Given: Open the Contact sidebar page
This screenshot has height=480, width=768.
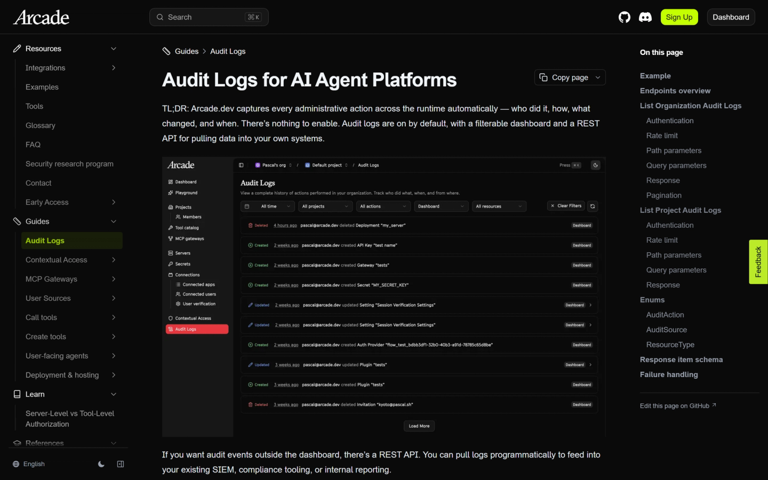Looking at the screenshot, I should tap(38, 183).
